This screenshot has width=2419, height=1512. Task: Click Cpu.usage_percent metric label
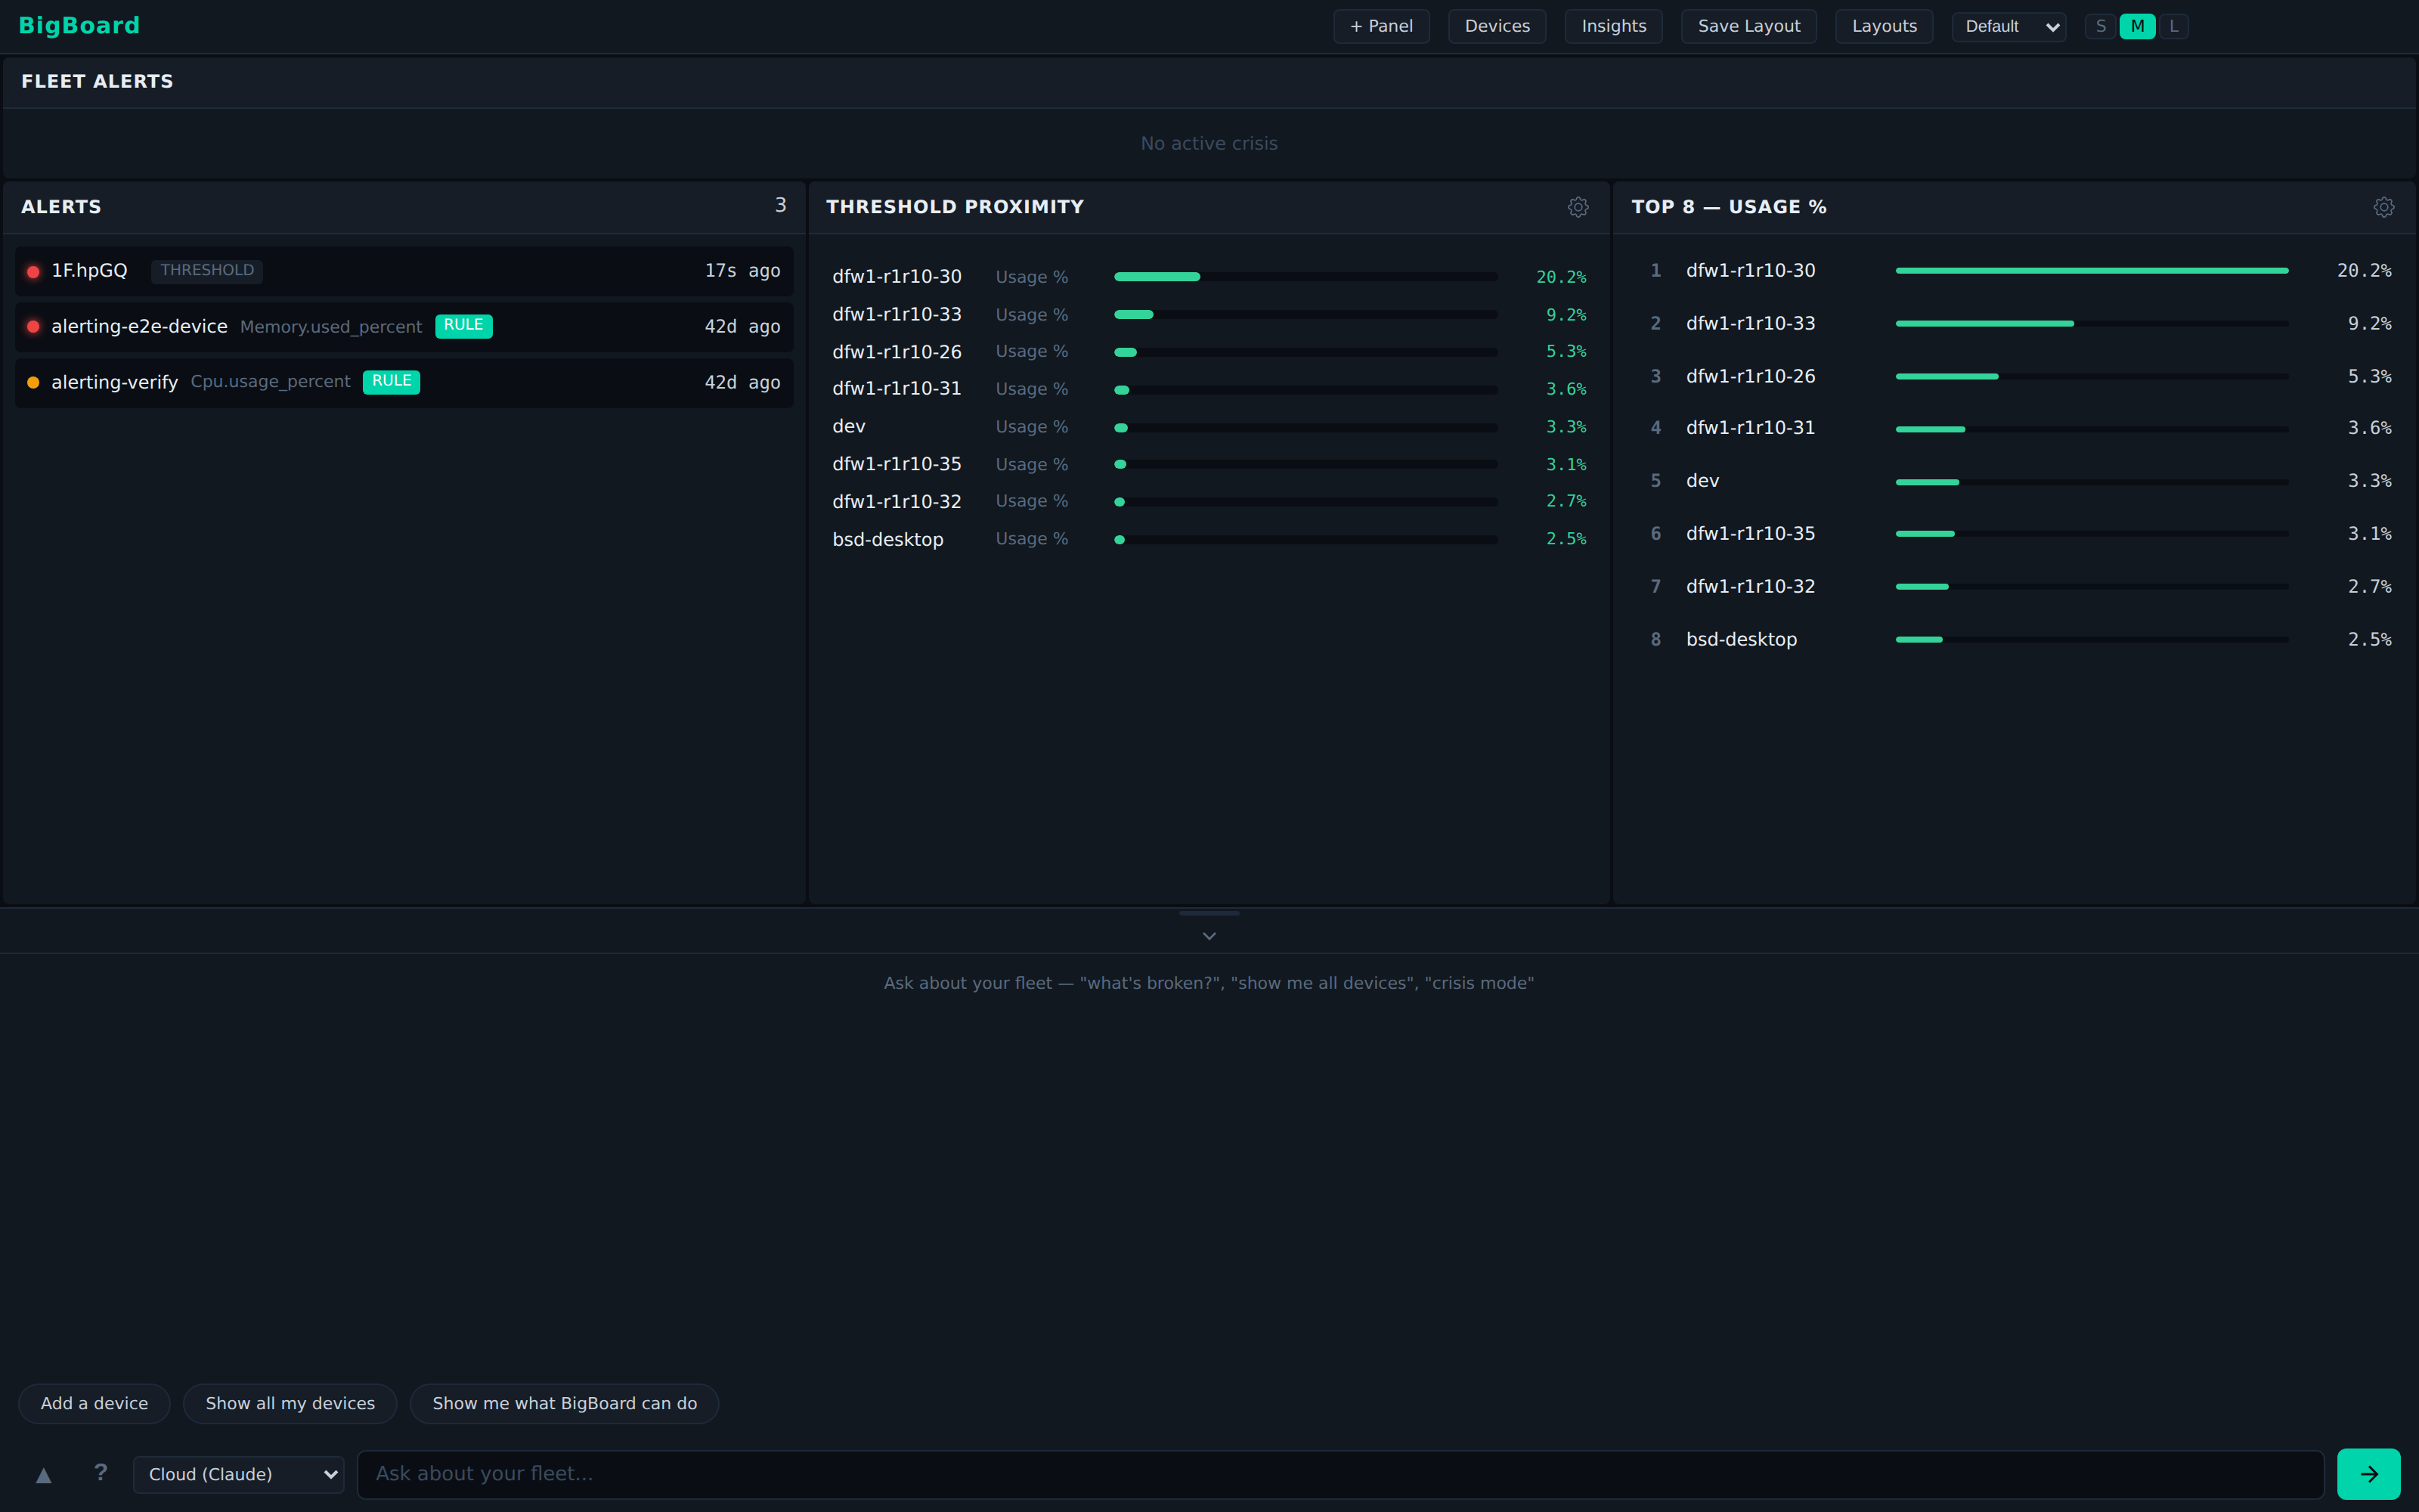270,382
